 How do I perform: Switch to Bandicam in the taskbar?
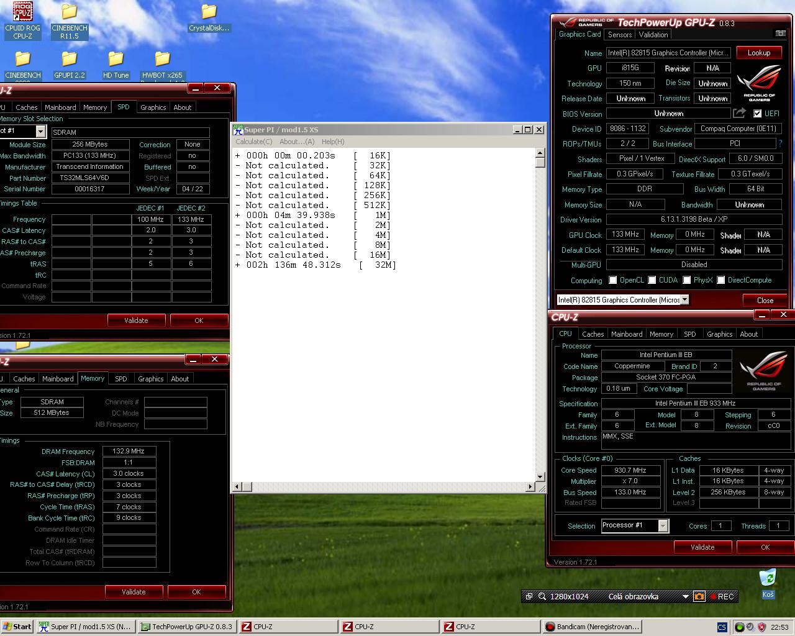[x=593, y=627]
